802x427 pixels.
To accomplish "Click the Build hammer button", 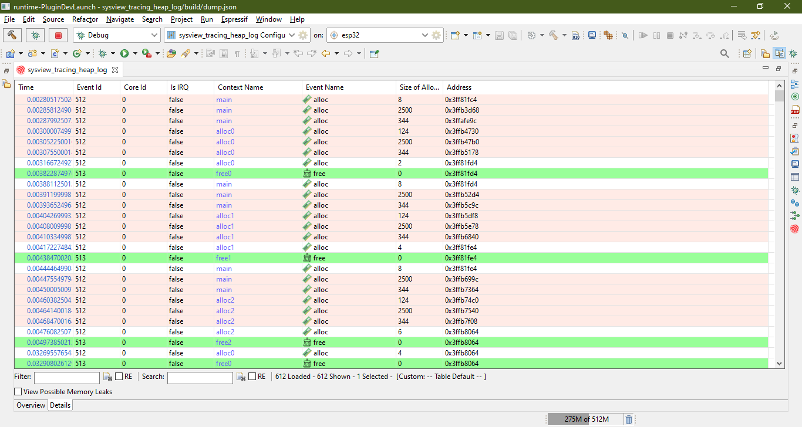I will (x=13, y=35).
